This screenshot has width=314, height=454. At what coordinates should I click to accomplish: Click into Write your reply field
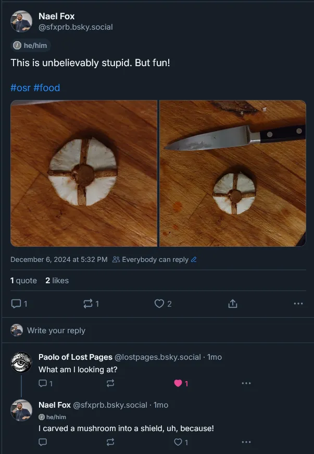56,331
